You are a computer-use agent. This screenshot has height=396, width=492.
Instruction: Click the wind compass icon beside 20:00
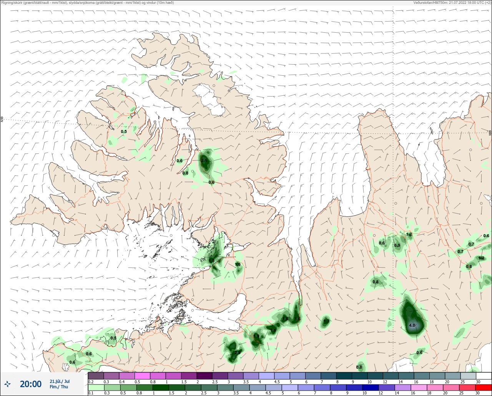point(7,384)
